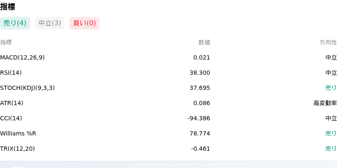Screen dimensions: 337x168
Task: Select the RSI(14) indicator row
Action: coord(168,73)
